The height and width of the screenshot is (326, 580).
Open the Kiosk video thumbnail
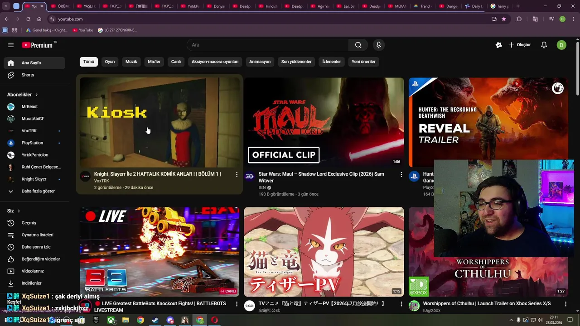click(159, 122)
